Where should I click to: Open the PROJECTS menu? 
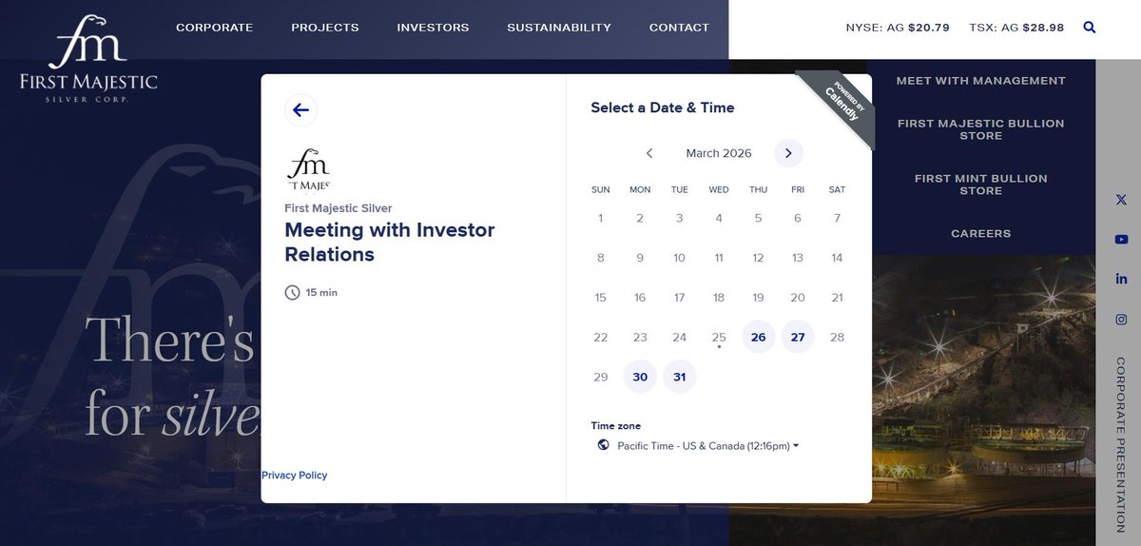pyautogui.click(x=325, y=28)
